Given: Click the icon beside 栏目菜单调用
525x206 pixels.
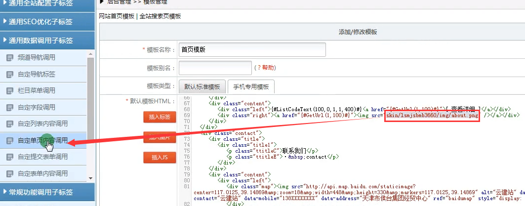Looking at the screenshot, I should [9, 91].
